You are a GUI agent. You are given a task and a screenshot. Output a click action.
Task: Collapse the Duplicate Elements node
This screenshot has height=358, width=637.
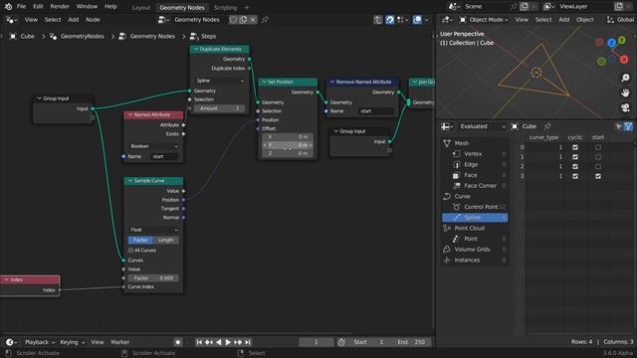196,49
